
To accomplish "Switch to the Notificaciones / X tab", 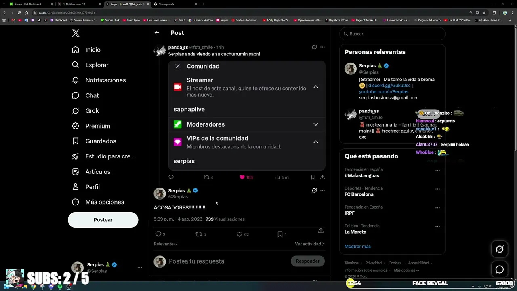I will pos(79,4).
